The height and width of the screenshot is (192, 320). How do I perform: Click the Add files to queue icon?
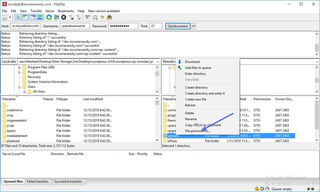[180, 68]
